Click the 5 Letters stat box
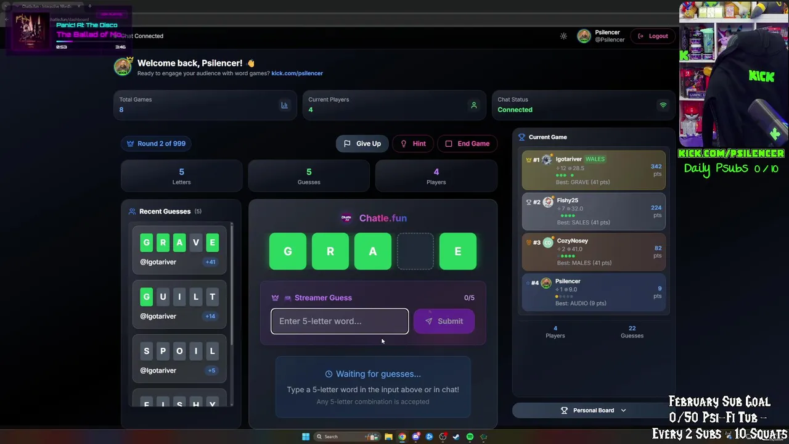The image size is (789, 444). coord(181,176)
